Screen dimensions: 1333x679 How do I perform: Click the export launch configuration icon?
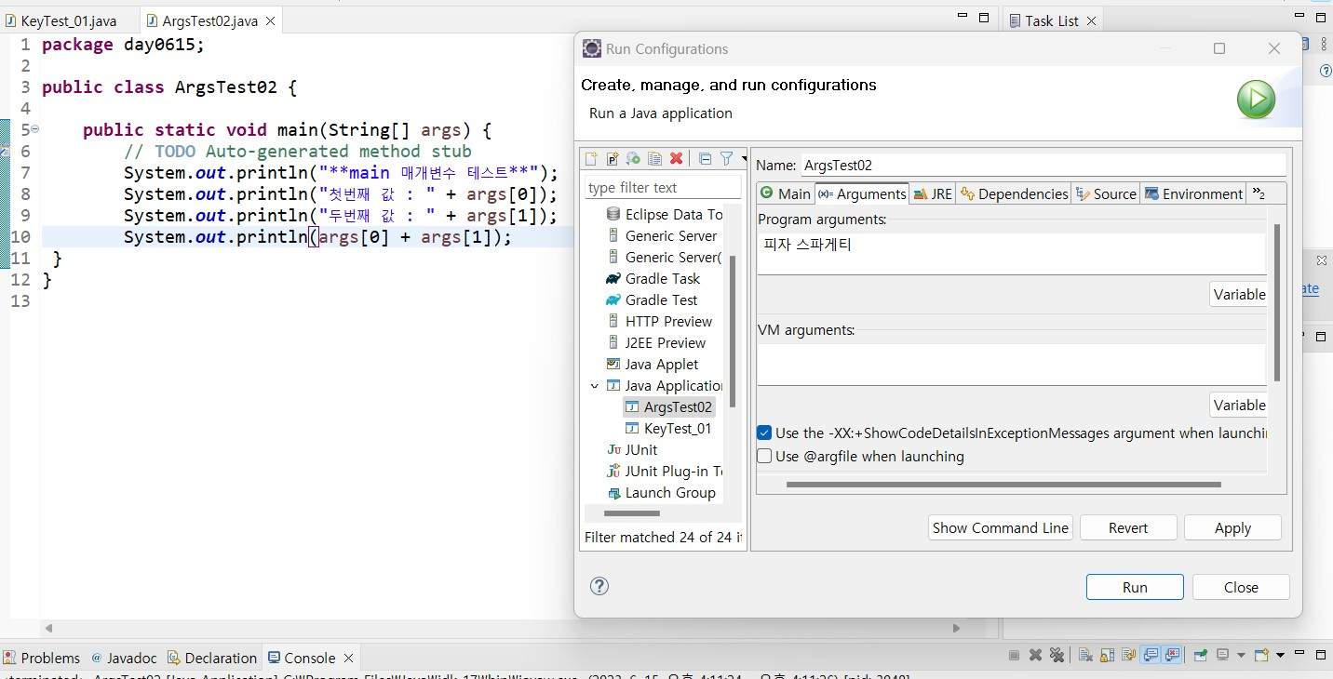tap(633, 159)
